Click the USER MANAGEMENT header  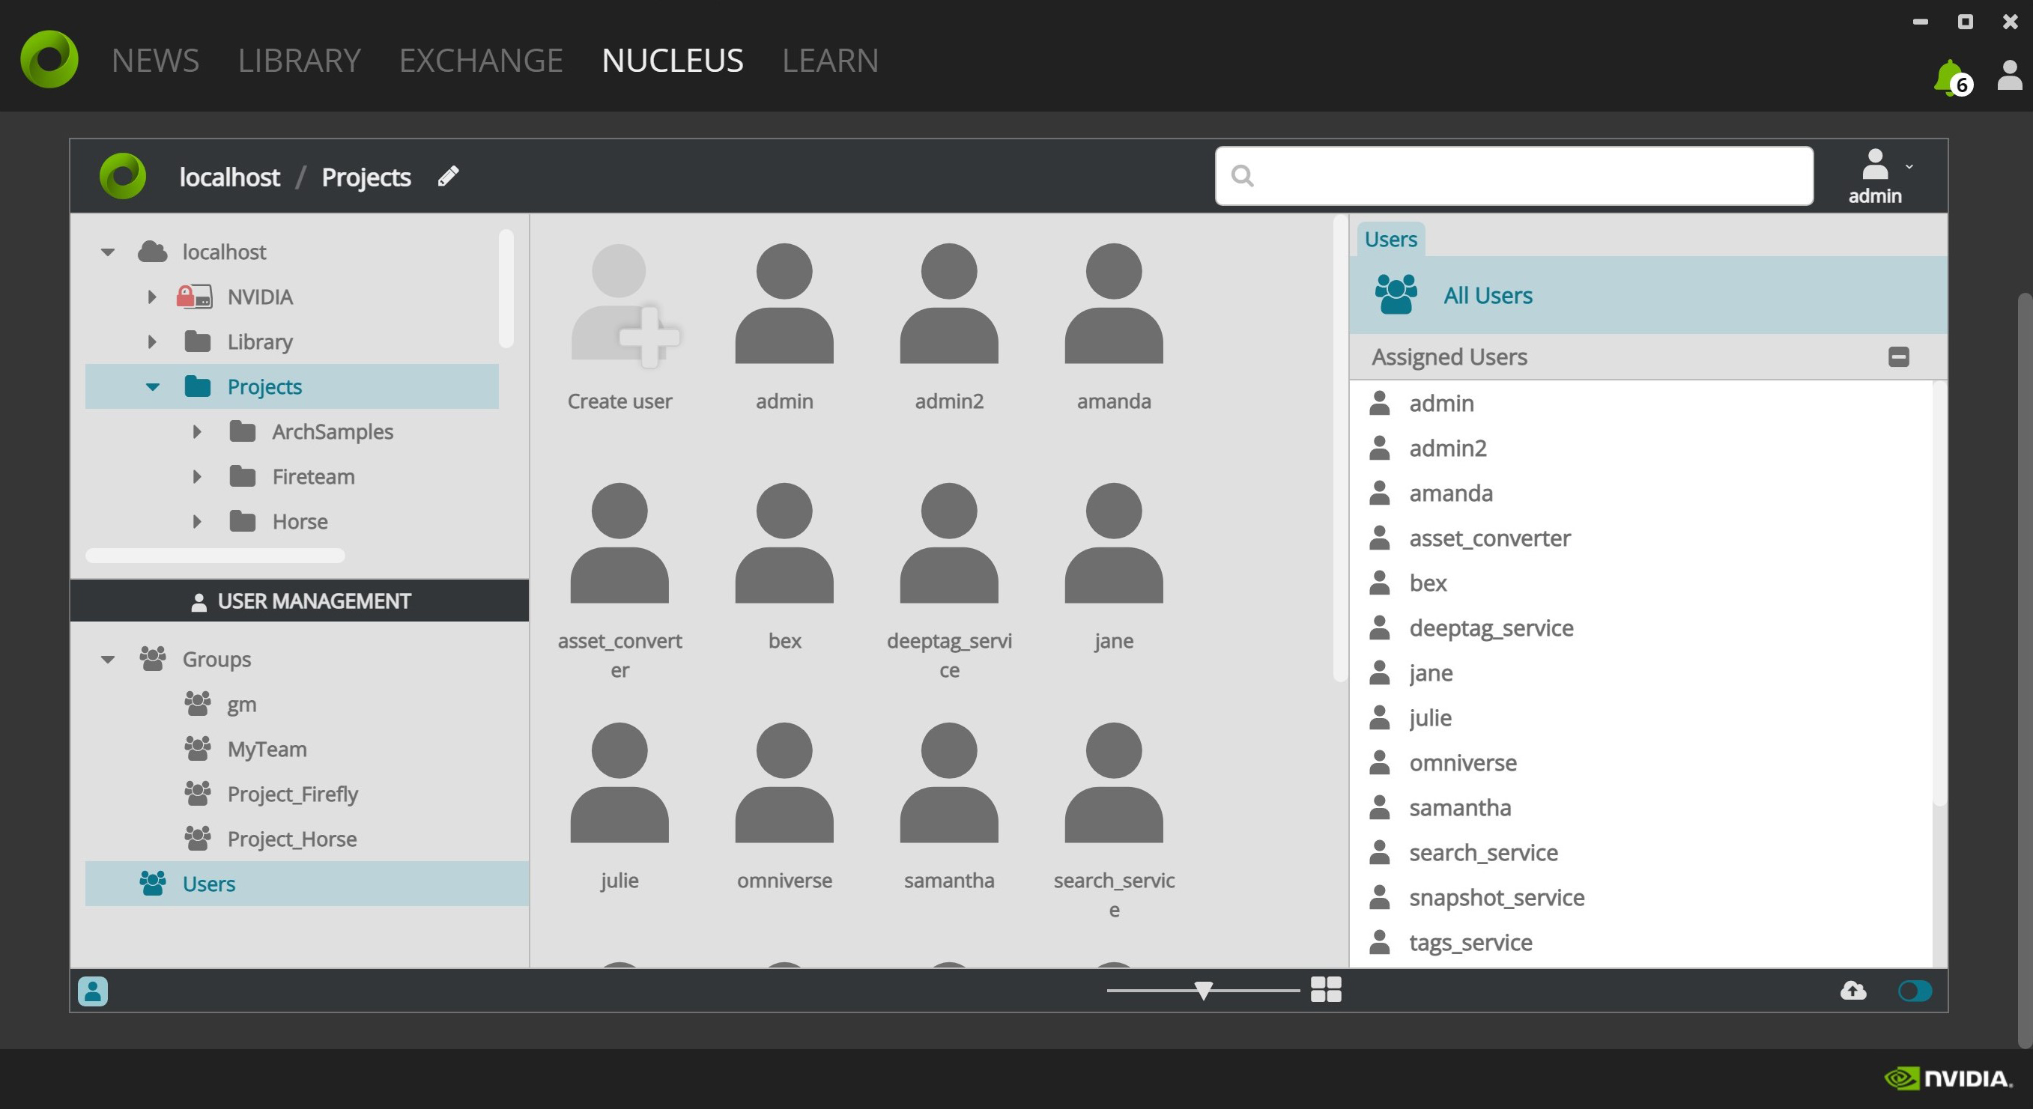click(x=299, y=601)
